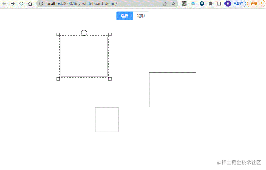This screenshot has height=170, width=266.
Task: Click the bottom-right resize handle of the selected rectangle
Action: click(110, 79)
